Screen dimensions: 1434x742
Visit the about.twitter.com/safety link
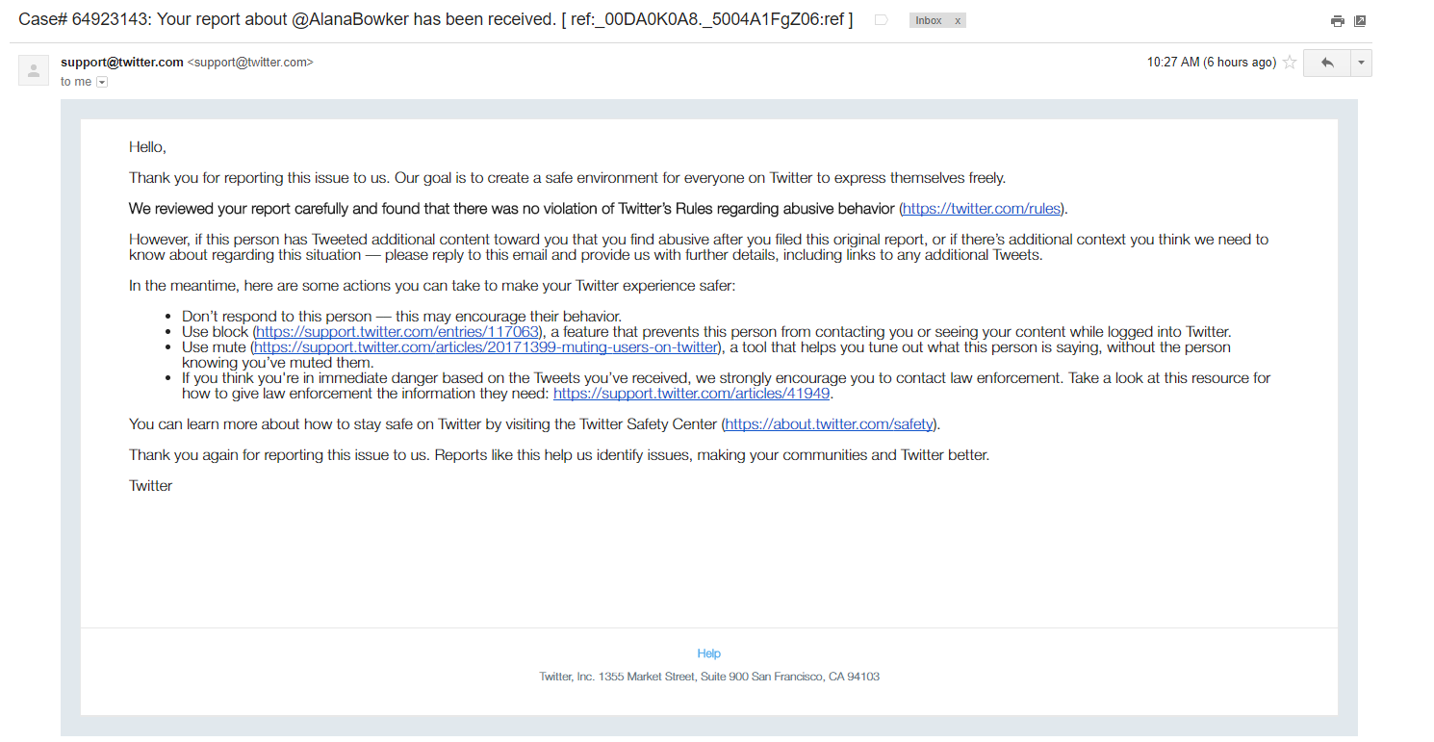click(830, 424)
